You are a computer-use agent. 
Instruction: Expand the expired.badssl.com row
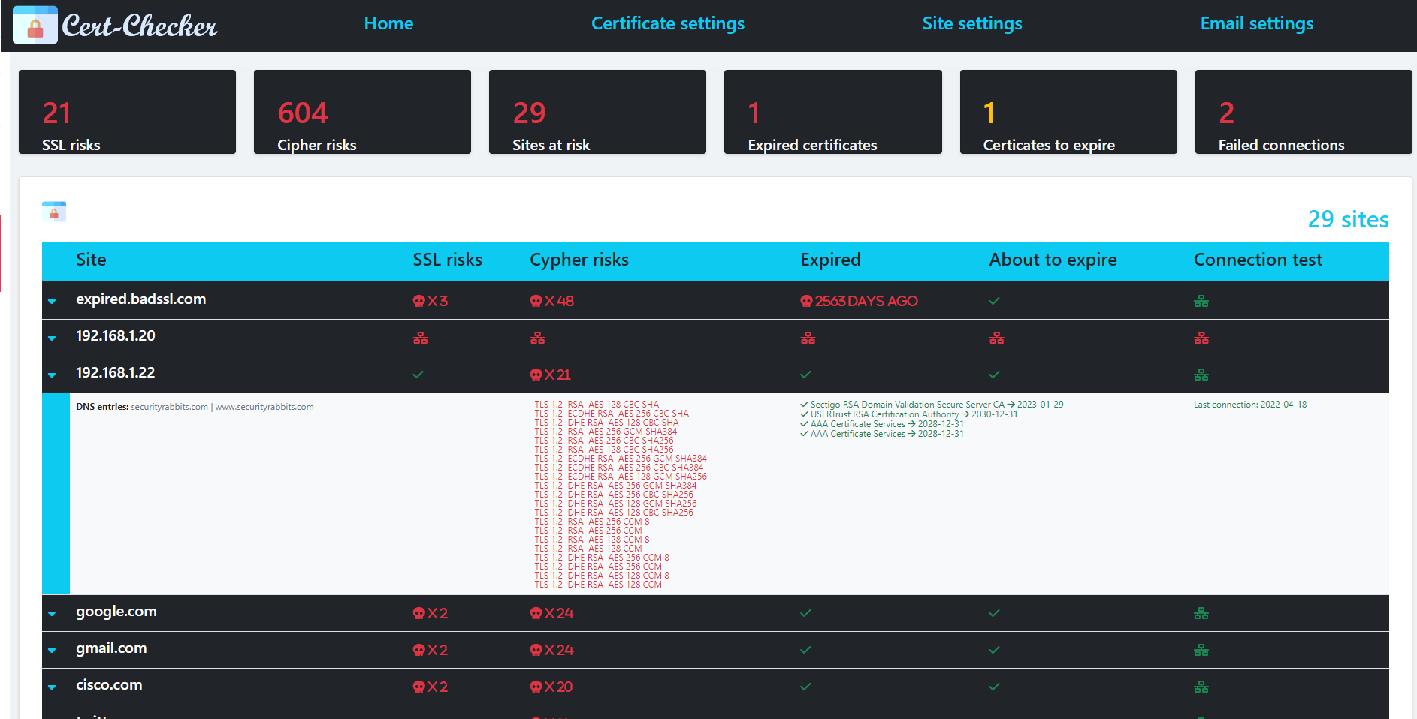(51, 301)
